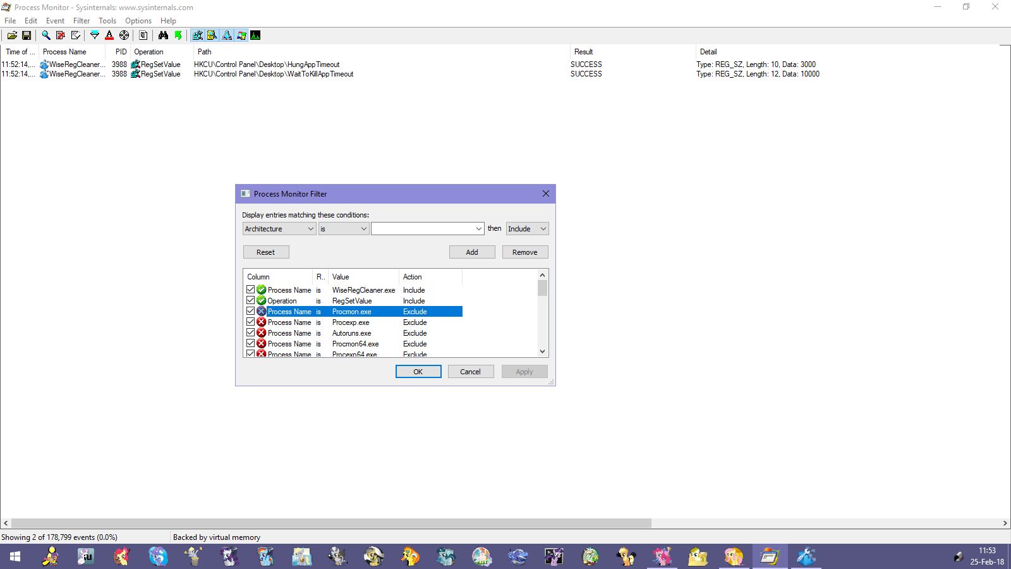Click the highlighted Process Monitor taskbar icon
This screenshot has height=569, width=1011.
click(769, 556)
